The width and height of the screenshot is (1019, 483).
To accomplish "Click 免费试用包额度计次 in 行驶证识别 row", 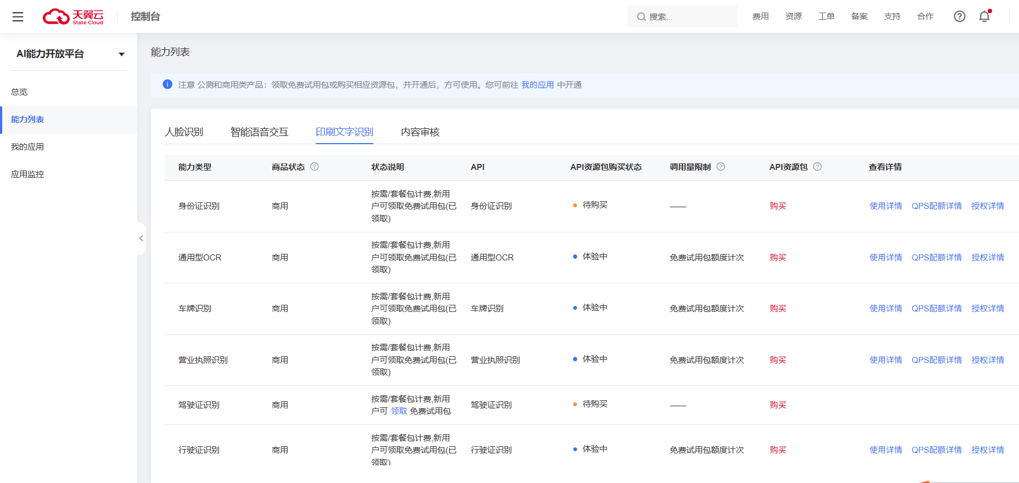I will [x=707, y=450].
